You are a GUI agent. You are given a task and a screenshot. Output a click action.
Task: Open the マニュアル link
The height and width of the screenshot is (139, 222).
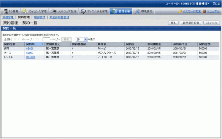pos(213,11)
